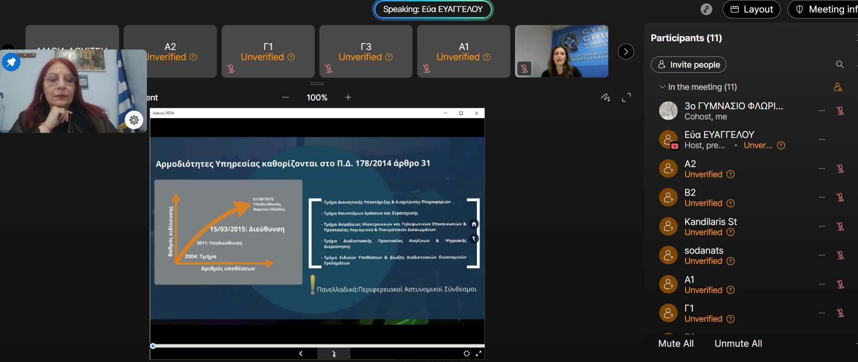The width and height of the screenshot is (858, 362).
Task: Click the slideshow progress bar handle
Action: 153,346
